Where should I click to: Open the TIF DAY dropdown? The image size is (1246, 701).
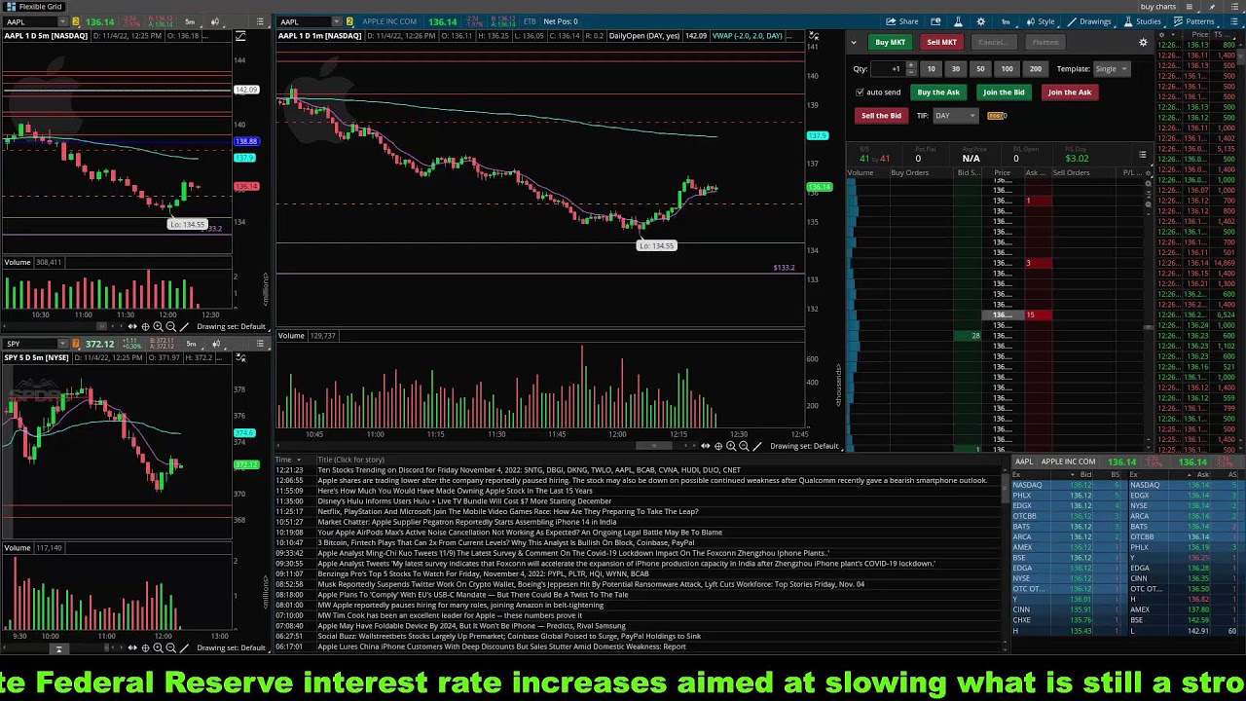pyautogui.click(x=955, y=116)
